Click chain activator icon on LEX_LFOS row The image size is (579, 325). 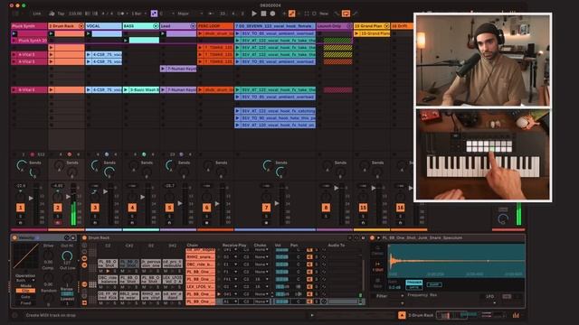coord(309,287)
